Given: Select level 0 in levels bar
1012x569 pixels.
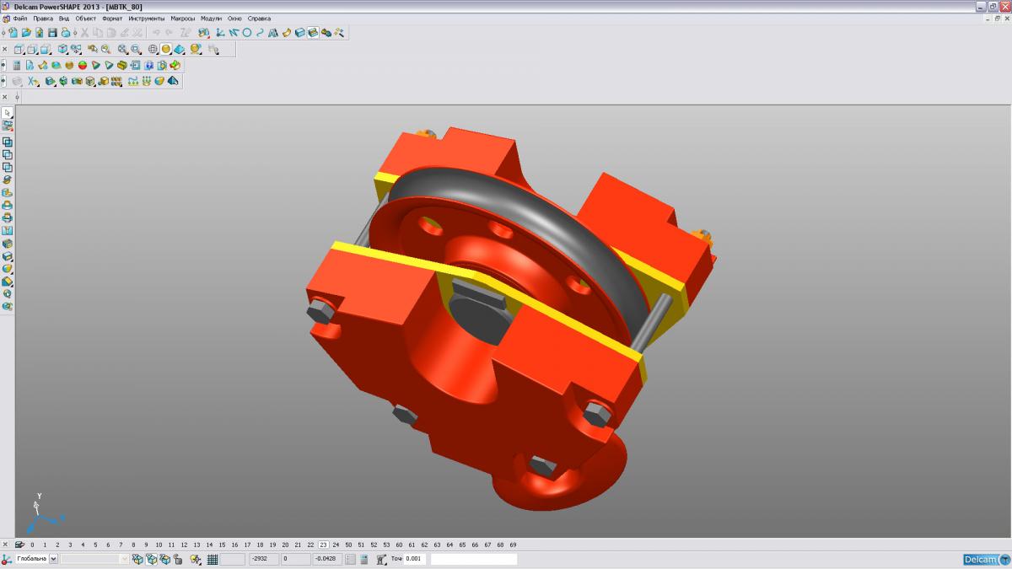Looking at the screenshot, I should point(32,545).
